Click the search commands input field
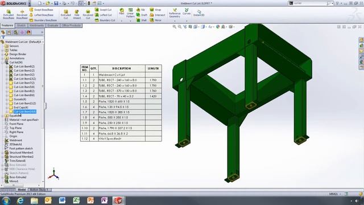Viewport: 364px width, 205px height. pos(309,3)
